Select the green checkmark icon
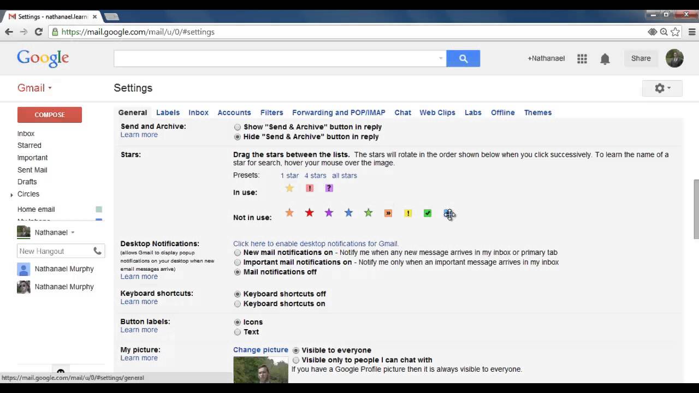 [428, 213]
